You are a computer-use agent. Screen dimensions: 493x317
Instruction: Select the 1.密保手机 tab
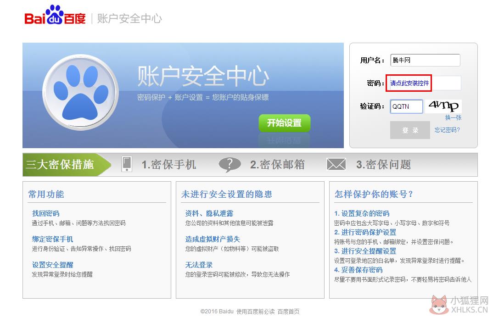pos(168,165)
